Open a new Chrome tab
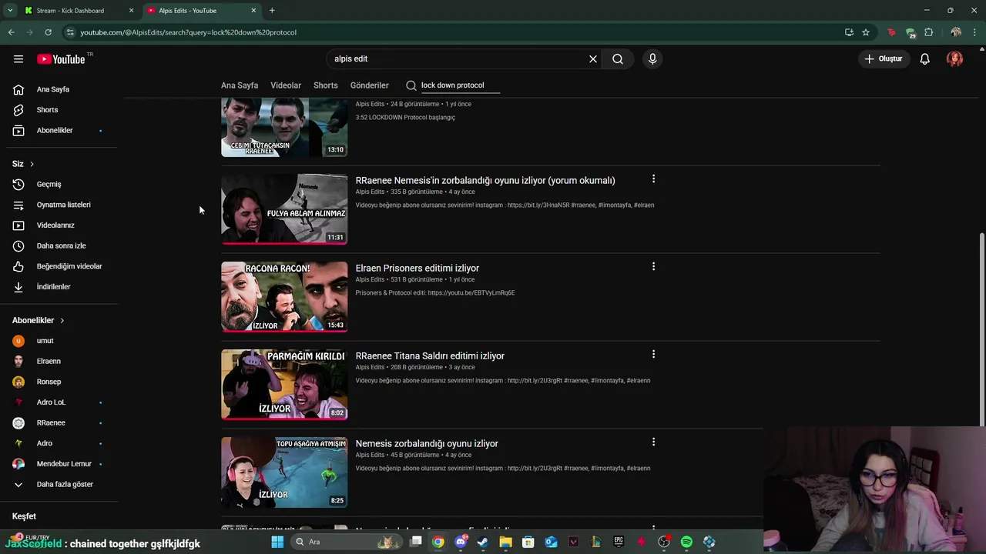986x554 pixels. 272,10
